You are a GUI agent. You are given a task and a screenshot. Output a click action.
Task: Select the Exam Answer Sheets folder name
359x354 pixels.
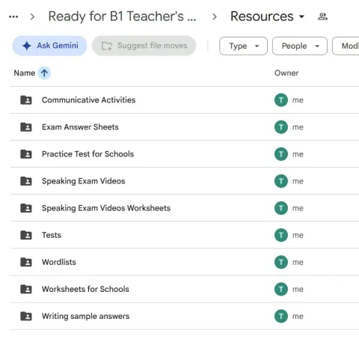(x=80, y=127)
